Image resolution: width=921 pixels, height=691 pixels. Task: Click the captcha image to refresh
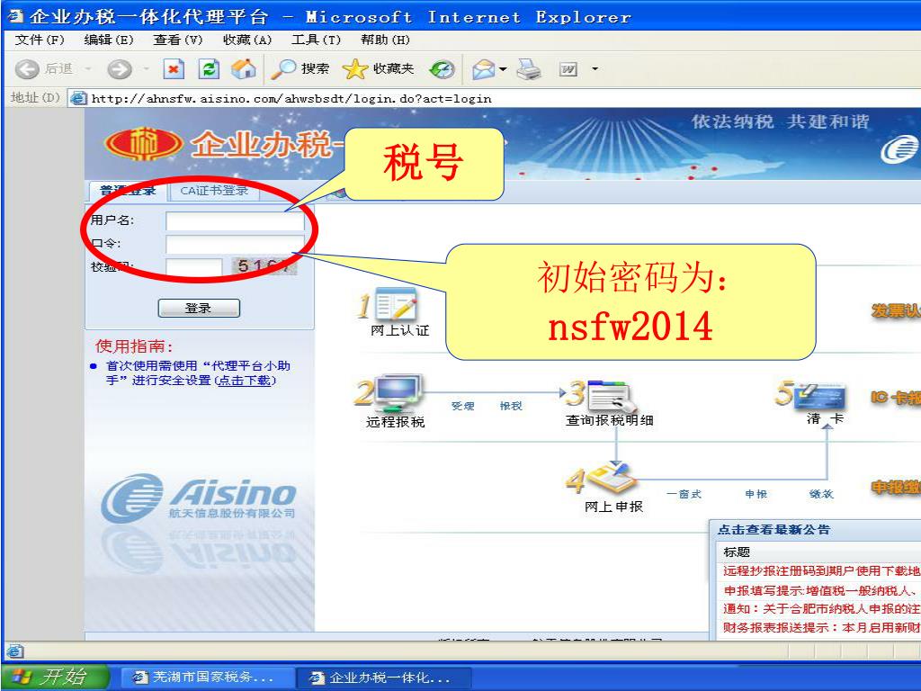pos(264,266)
